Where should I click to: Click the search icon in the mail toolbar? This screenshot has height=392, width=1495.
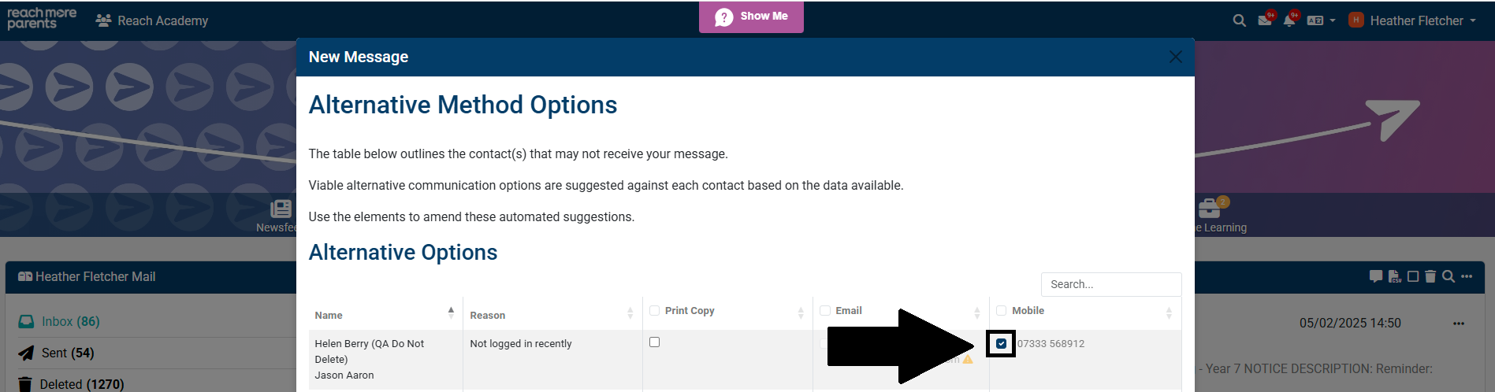coord(1448,276)
